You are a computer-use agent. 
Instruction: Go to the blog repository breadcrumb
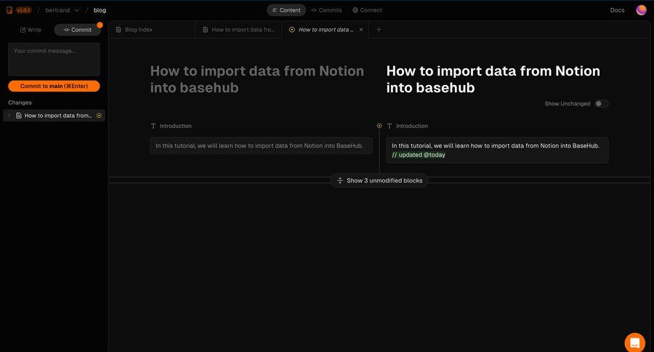(x=100, y=10)
